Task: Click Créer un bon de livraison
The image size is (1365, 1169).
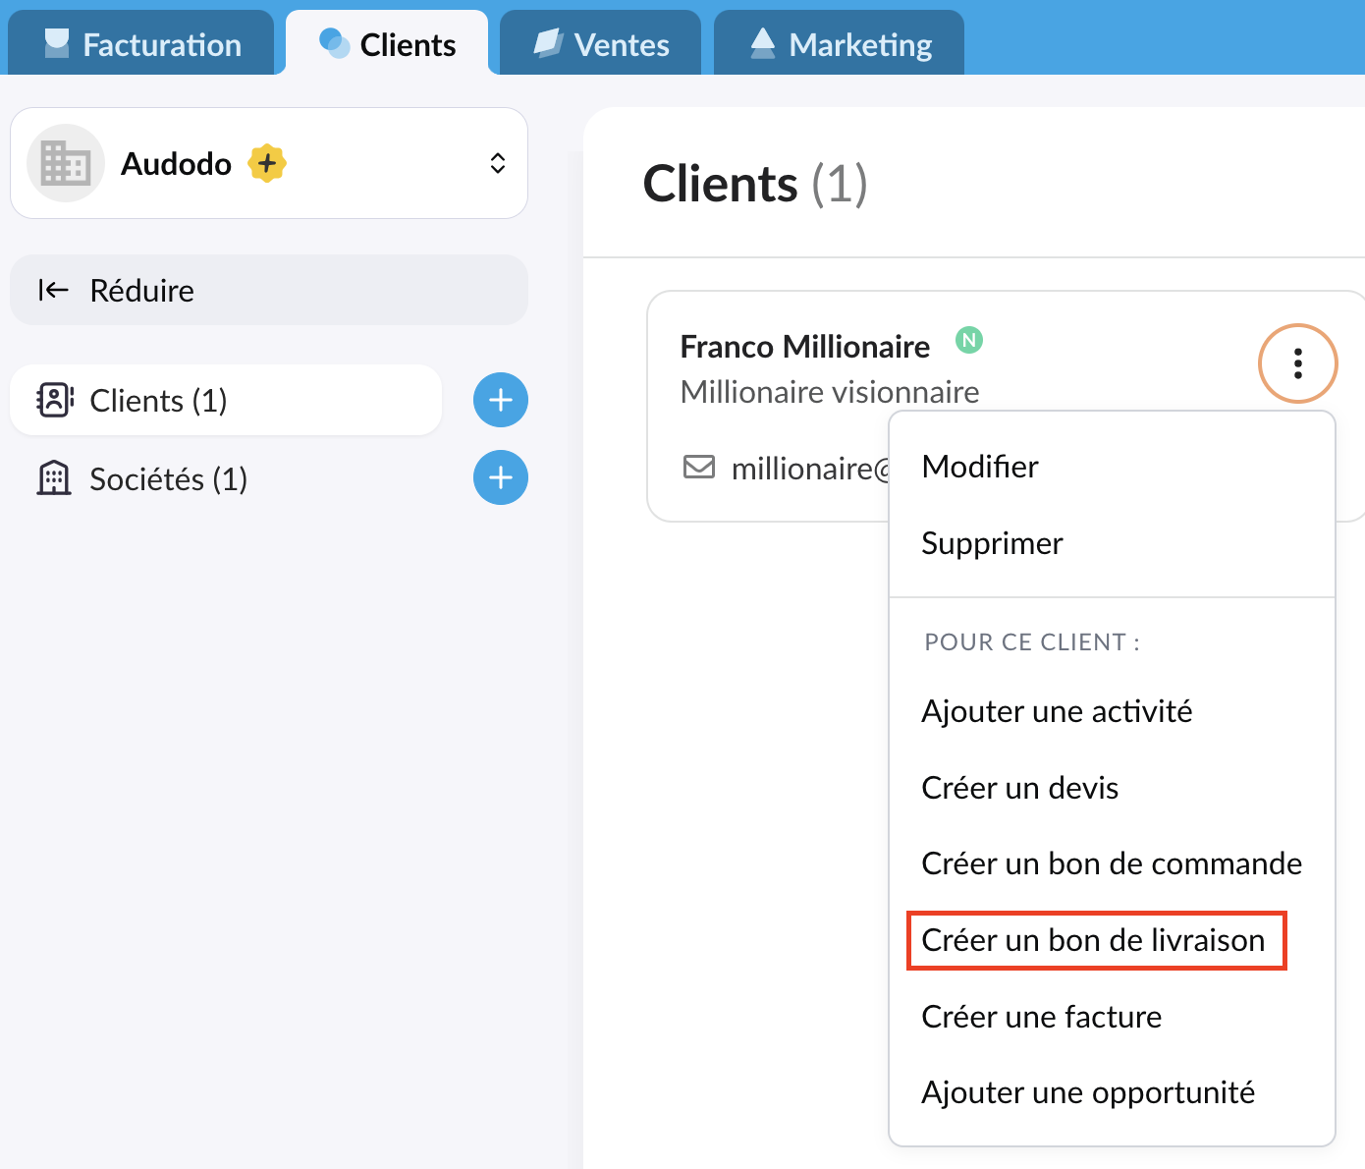Action: click(1093, 940)
